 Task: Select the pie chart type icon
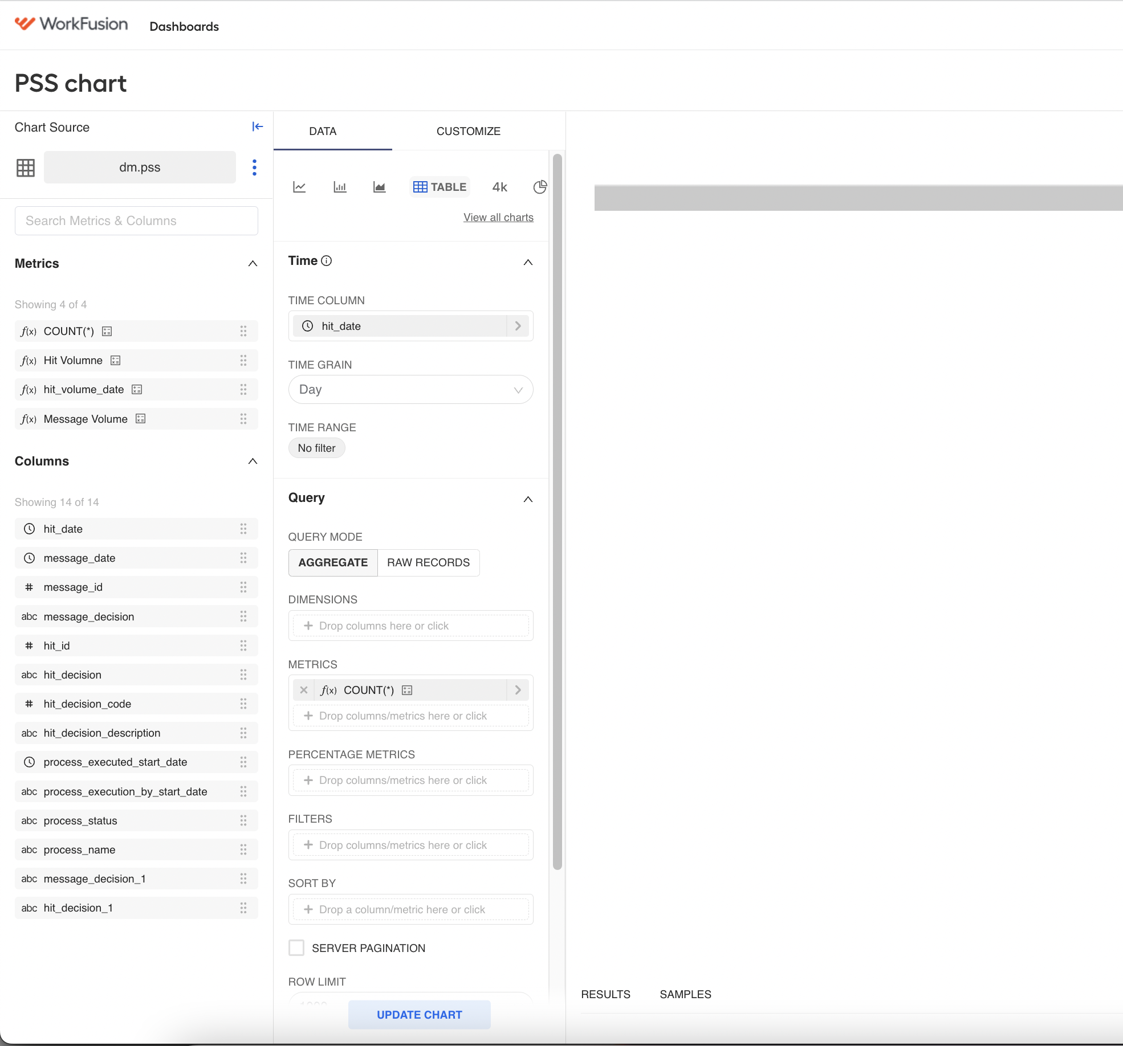click(540, 187)
